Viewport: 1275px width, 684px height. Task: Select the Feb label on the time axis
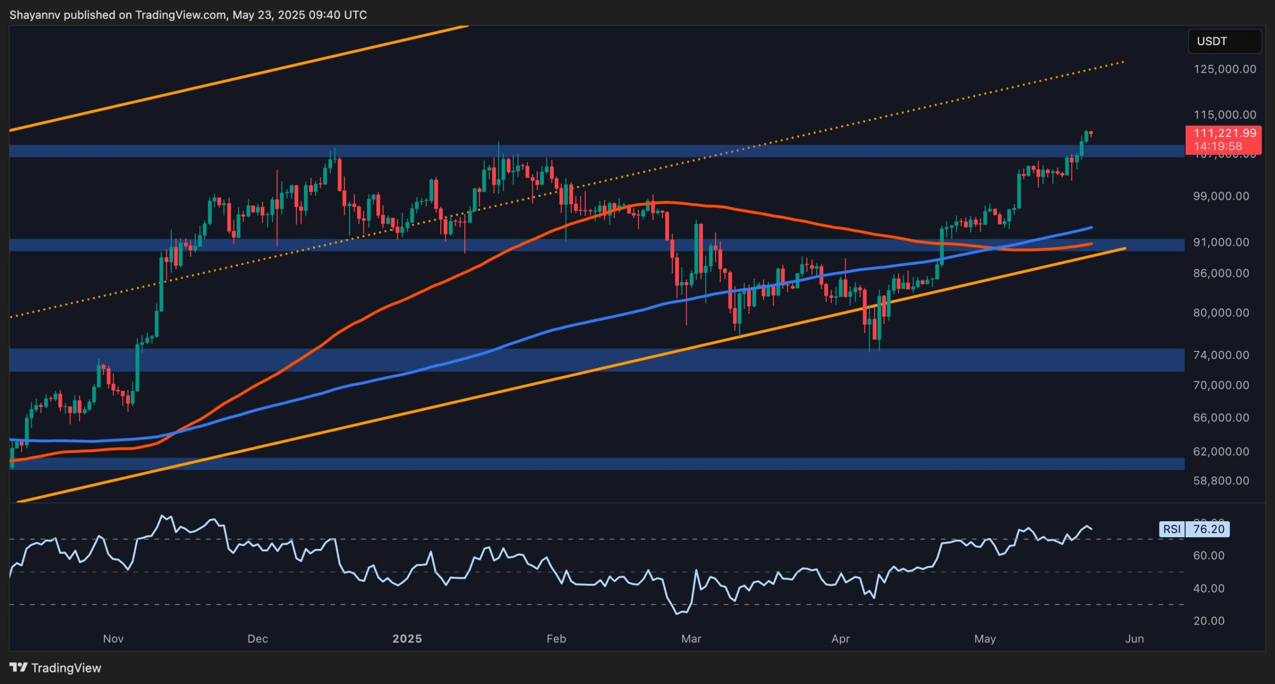pos(557,638)
